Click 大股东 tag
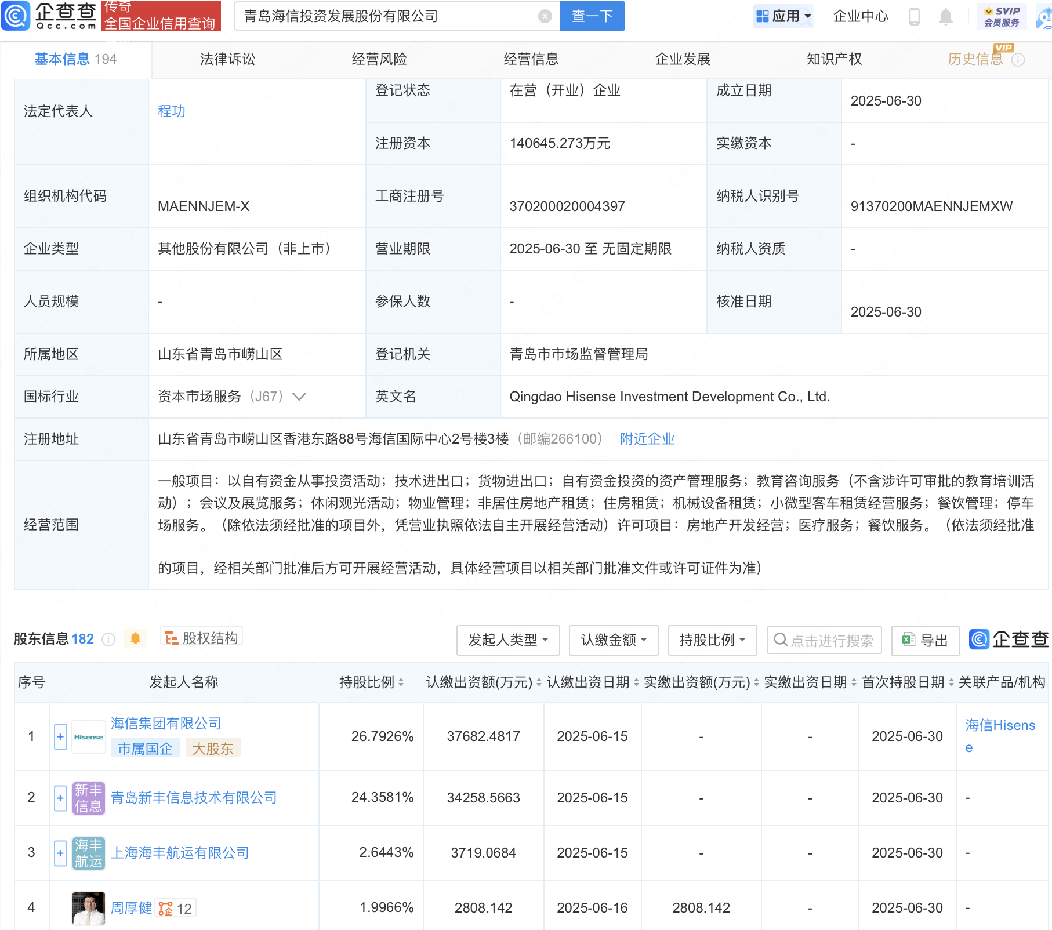The width and height of the screenshot is (1052, 930). point(213,749)
